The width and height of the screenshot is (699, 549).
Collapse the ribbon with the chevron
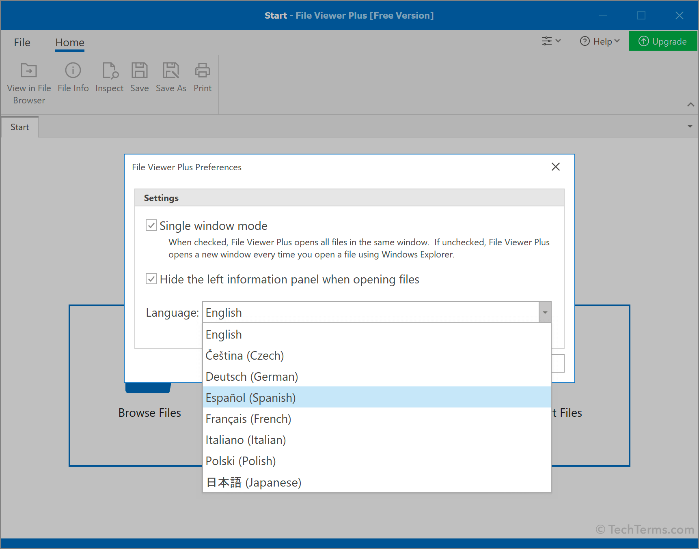click(690, 105)
